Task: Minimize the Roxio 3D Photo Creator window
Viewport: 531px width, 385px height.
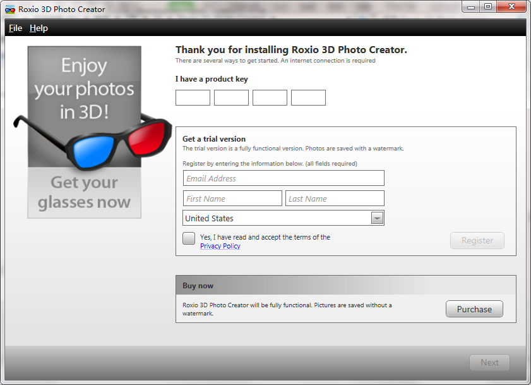Action: pos(471,7)
